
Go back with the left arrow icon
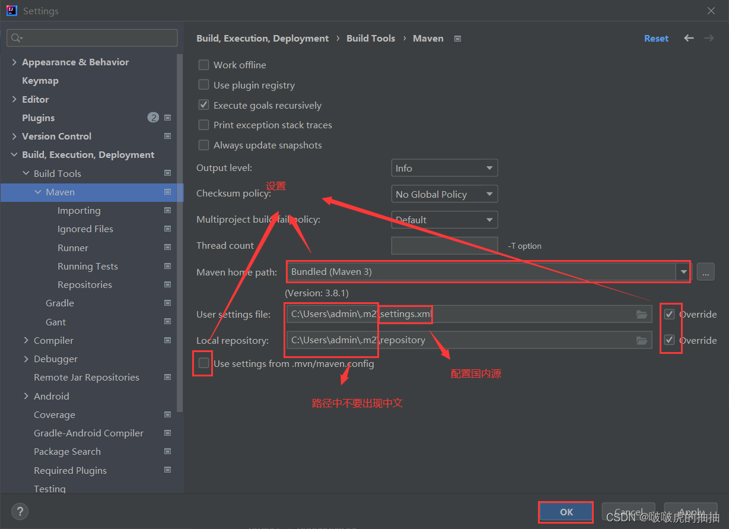point(689,38)
